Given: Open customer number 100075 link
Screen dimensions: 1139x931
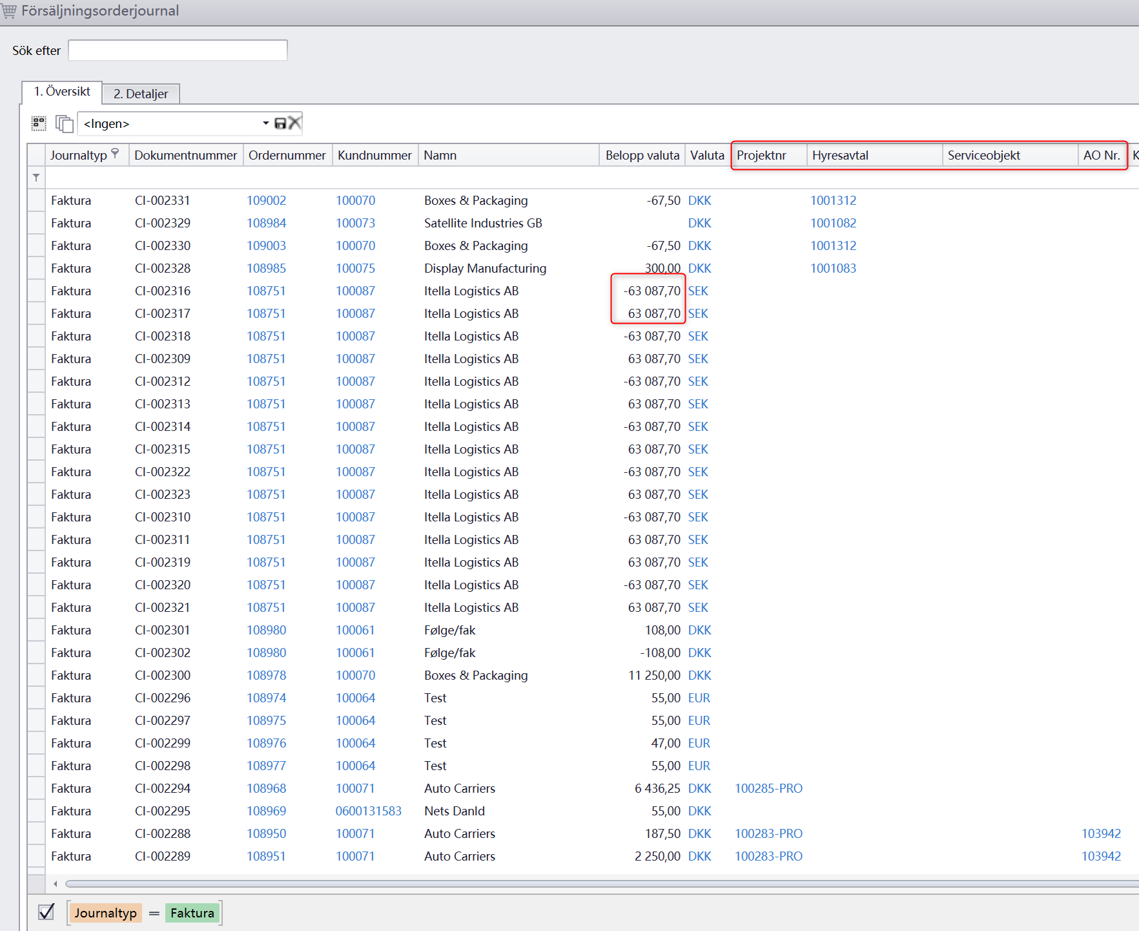Looking at the screenshot, I should click(356, 268).
